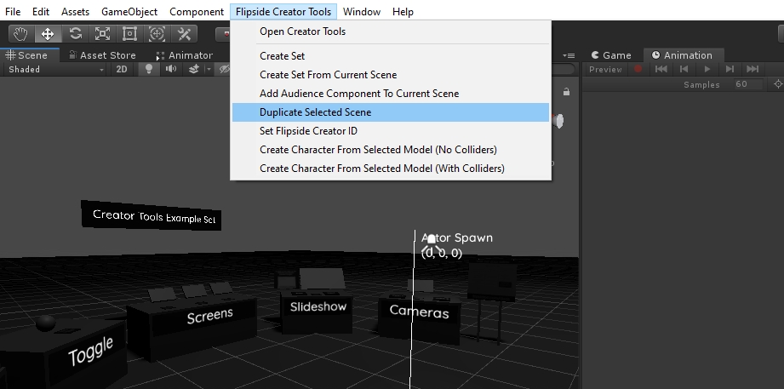
Task: Select the Actor Spawn gizmo icon
Action: point(431,244)
